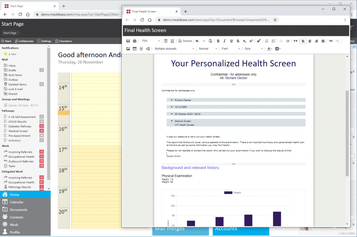
Task: Click the Print document icon
Action: pos(135,41)
